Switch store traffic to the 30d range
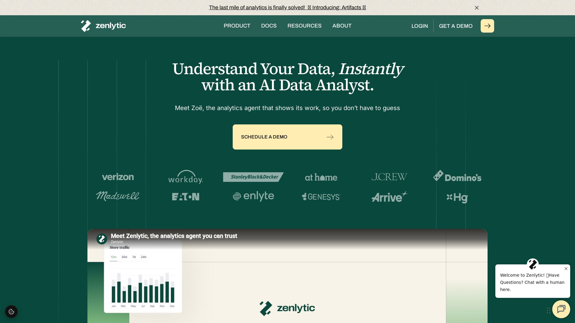 [124, 257]
